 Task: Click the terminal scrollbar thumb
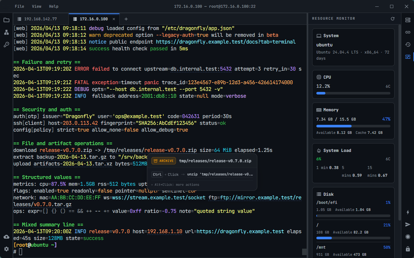pyautogui.click(x=304, y=252)
